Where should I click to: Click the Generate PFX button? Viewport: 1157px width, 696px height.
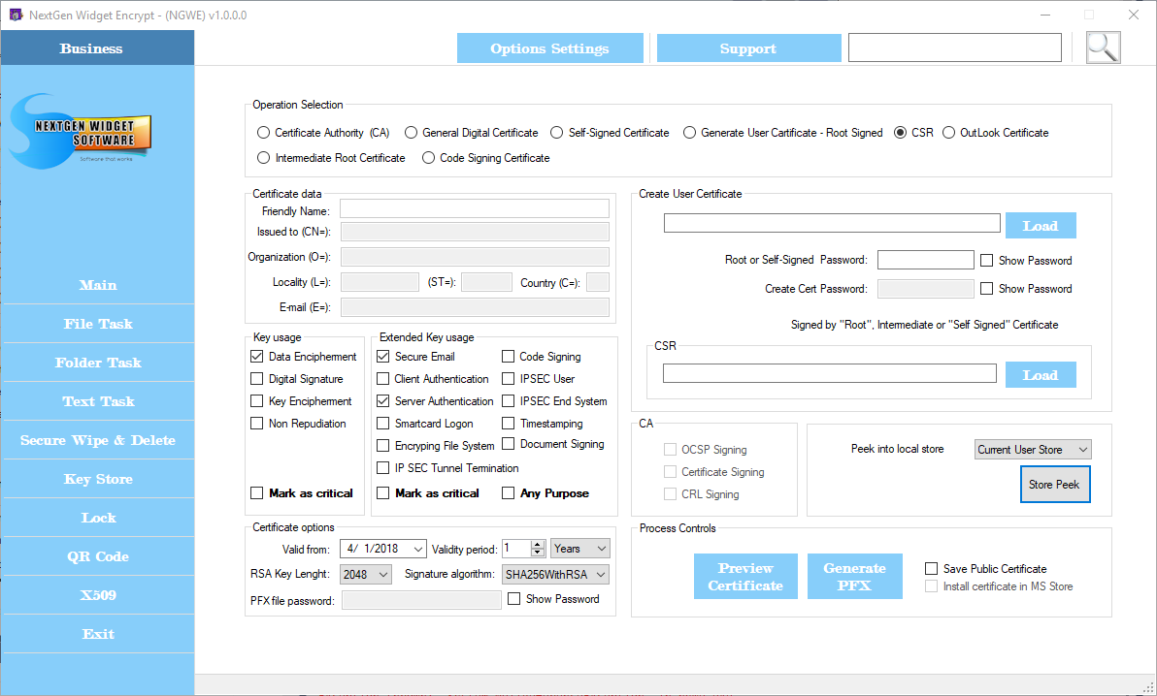(854, 577)
